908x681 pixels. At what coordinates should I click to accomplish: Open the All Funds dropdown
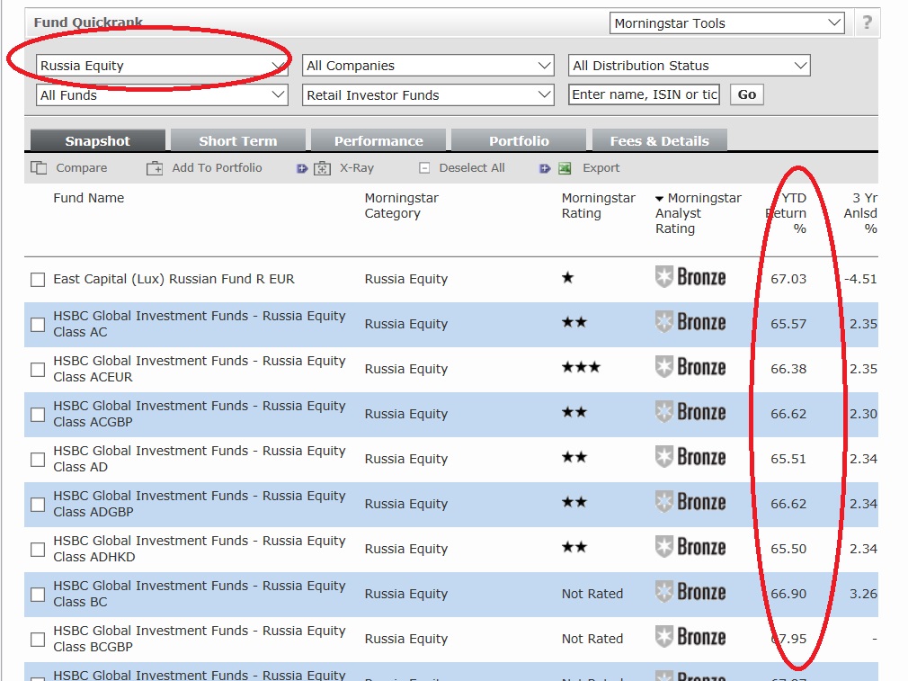162,95
